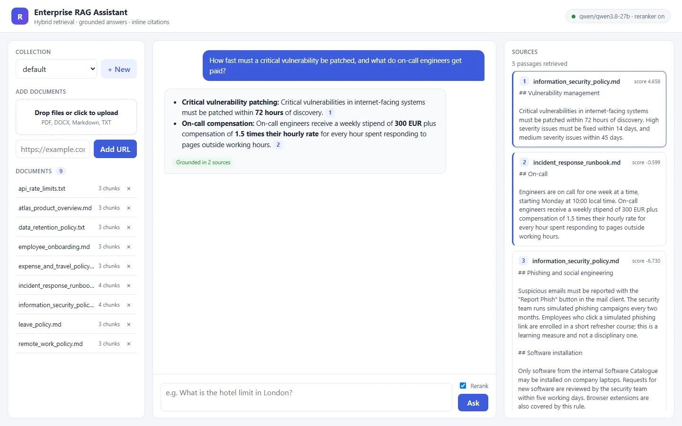Image resolution: width=682 pixels, height=426 pixels.
Task: Click the Grounded in 2 sources badge
Action: [x=203, y=162]
